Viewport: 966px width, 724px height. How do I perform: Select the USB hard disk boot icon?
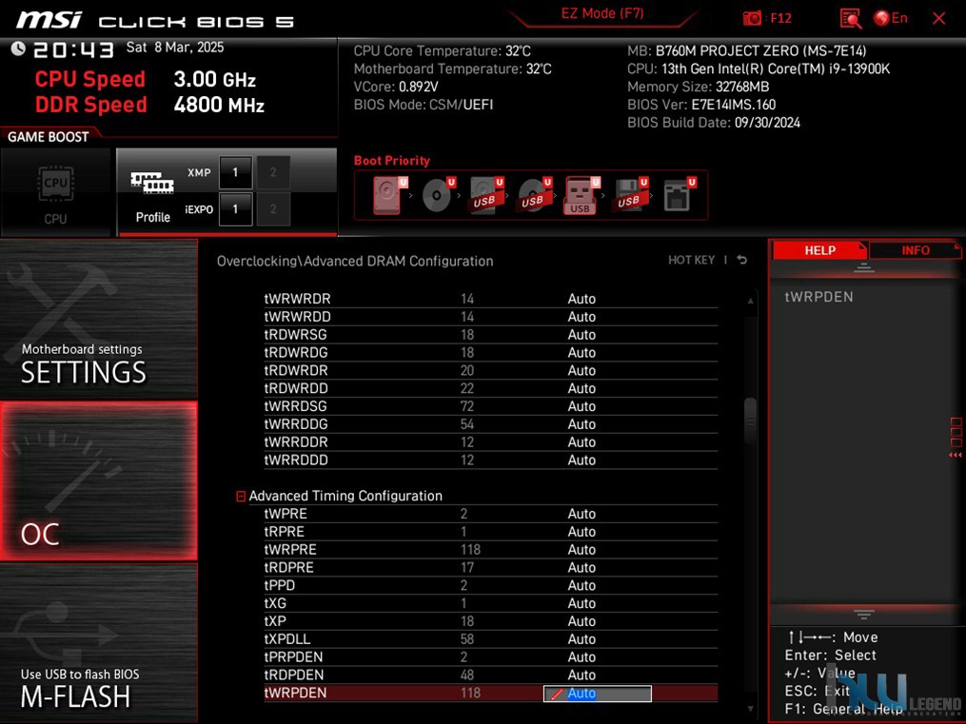click(x=486, y=195)
